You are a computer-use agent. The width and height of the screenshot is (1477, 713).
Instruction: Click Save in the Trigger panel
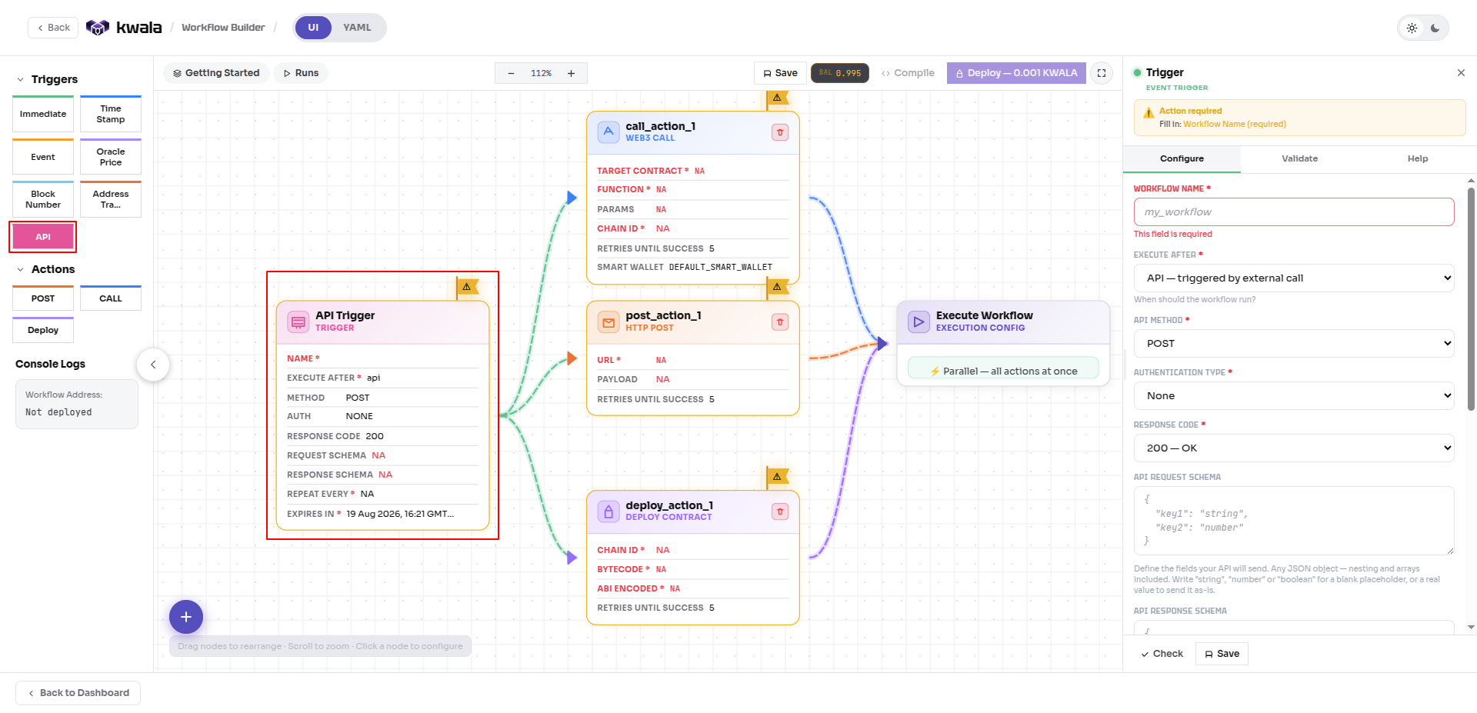pyautogui.click(x=1222, y=654)
